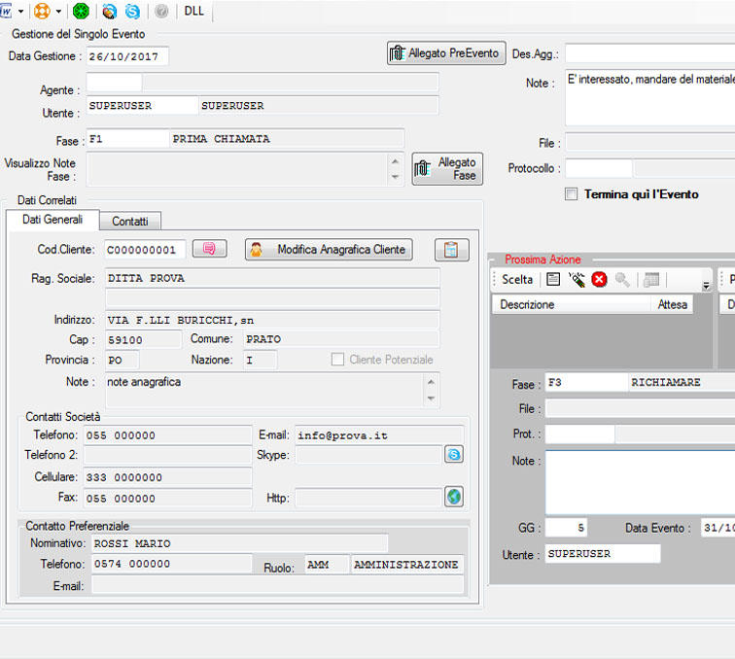
Task: Expand the arrow beside the lifebuoy icon
Action: point(58,12)
